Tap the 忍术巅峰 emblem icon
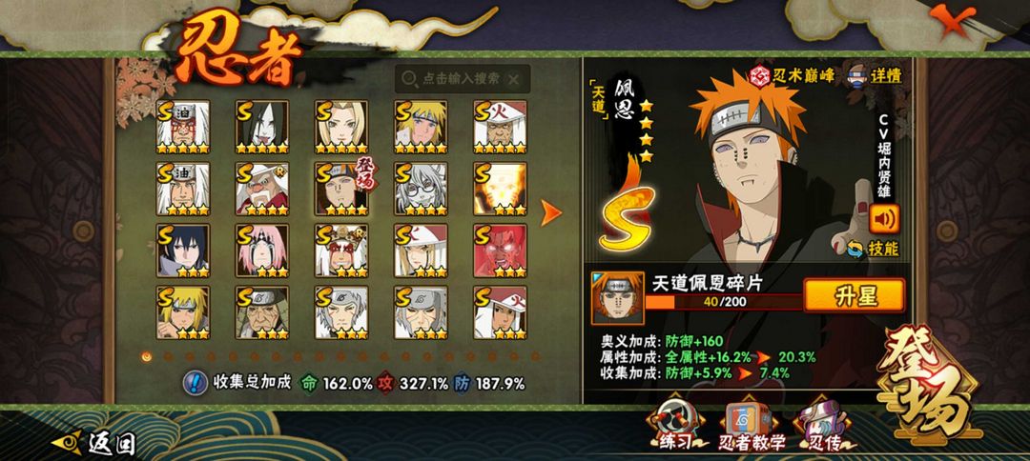 (x=761, y=76)
